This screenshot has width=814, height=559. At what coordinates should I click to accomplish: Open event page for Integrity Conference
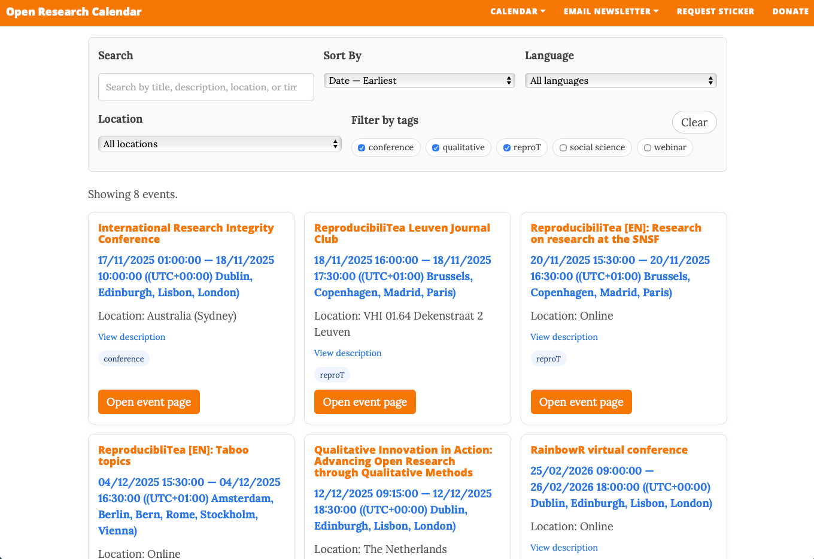pos(148,402)
